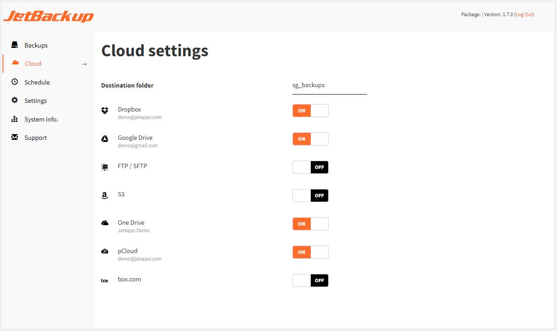
Task: Click demo@jetapps.com under Dropbox
Action: pos(140,117)
